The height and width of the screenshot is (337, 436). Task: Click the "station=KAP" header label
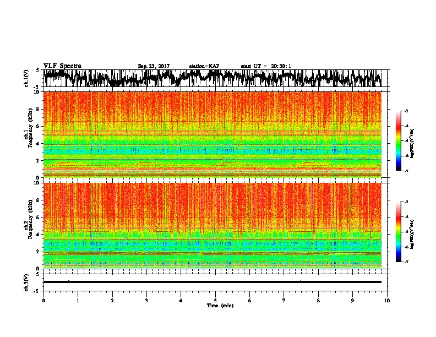click(204, 66)
